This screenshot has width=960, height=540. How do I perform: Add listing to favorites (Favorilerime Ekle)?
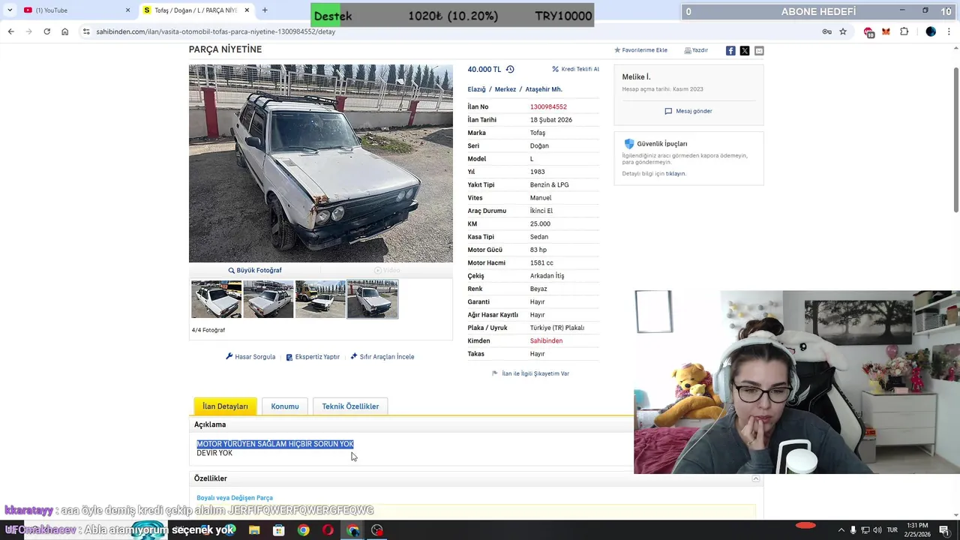pyautogui.click(x=640, y=50)
